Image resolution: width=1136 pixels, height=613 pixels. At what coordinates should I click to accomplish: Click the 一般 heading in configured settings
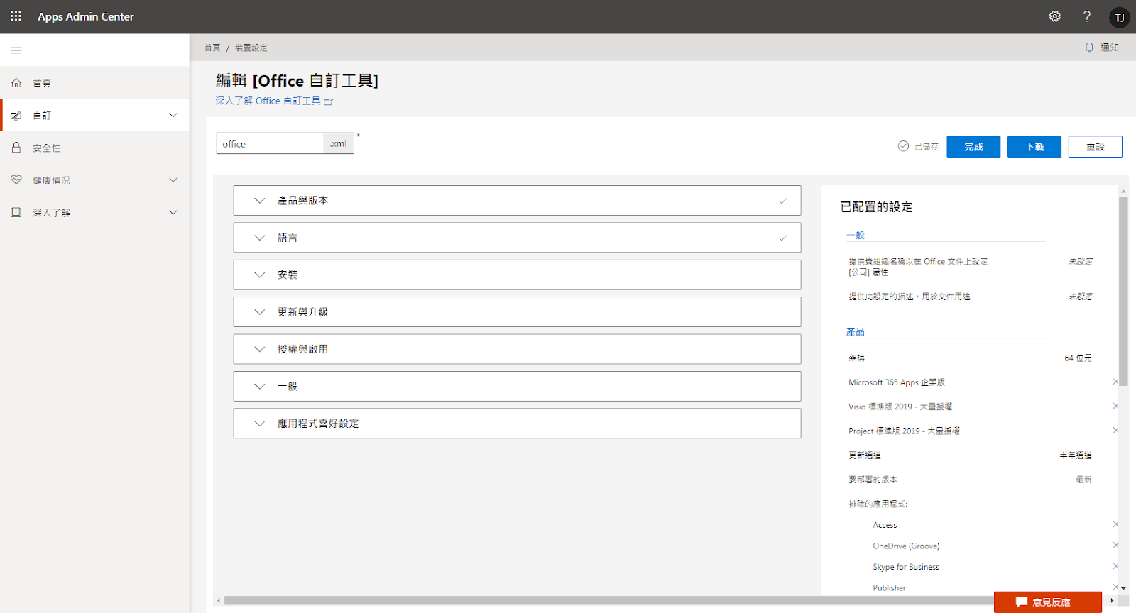click(x=856, y=235)
